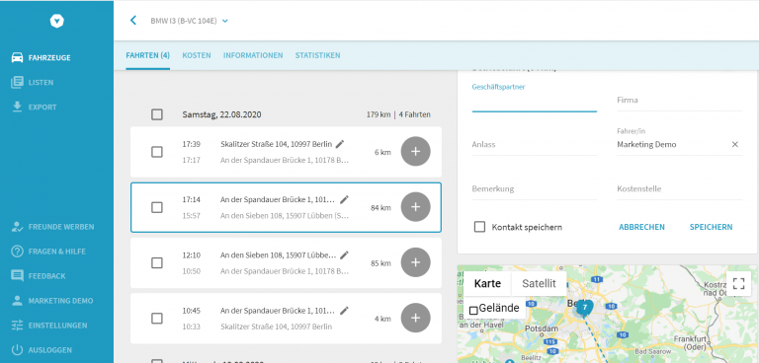Click the Fragen & Hilfe question icon
The image size is (759, 363).
(18, 252)
